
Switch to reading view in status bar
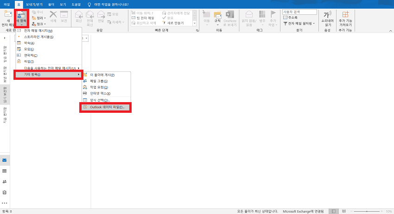coord(344,211)
